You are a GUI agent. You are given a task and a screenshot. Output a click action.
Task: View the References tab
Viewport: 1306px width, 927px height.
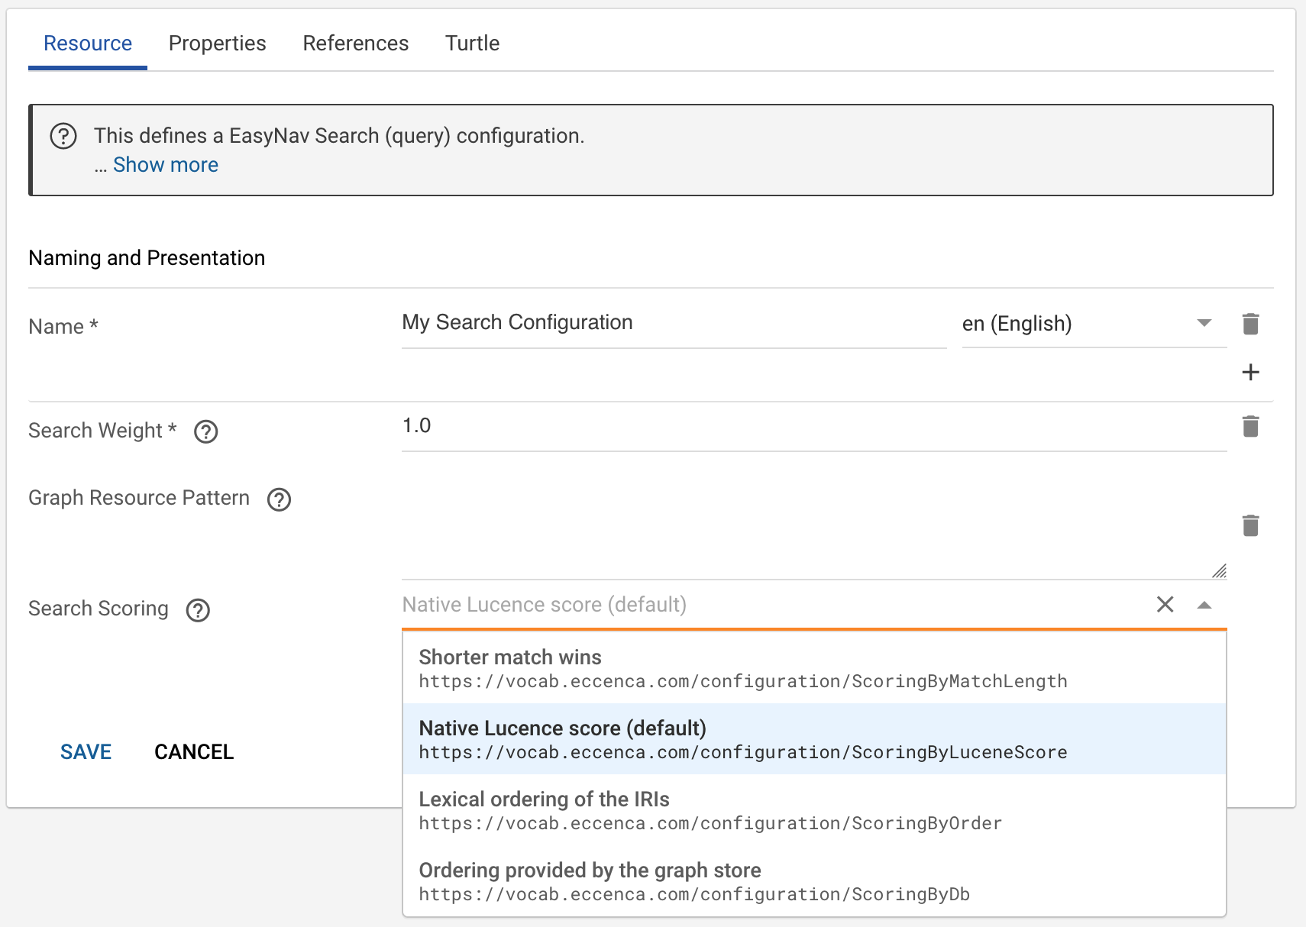point(355,44)
